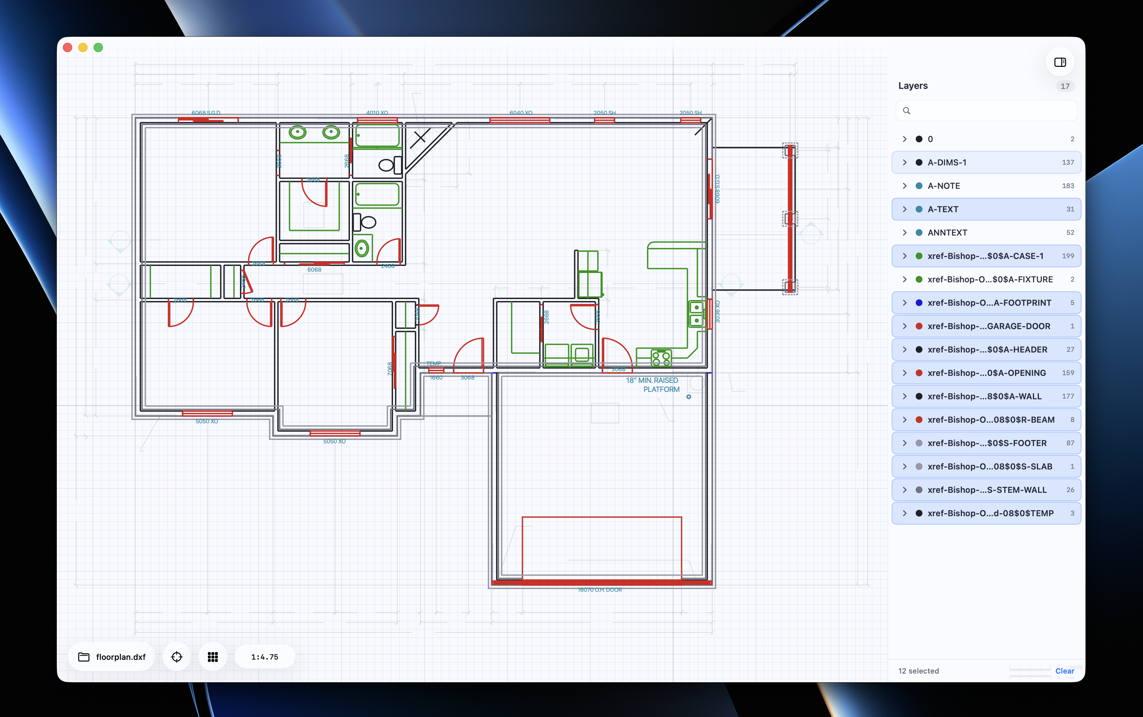Viewport: 1143px width, 717px height.
Task: Open the floorplan.dxf file button
Action: click(112, 657)
